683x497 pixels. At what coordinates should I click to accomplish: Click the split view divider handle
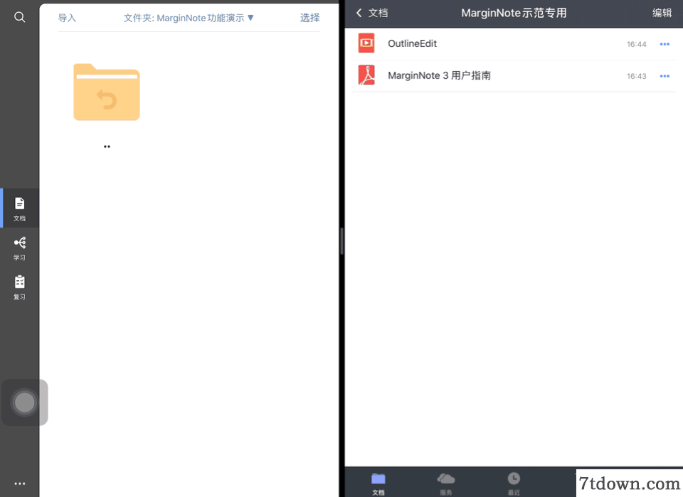coord(342,241)
